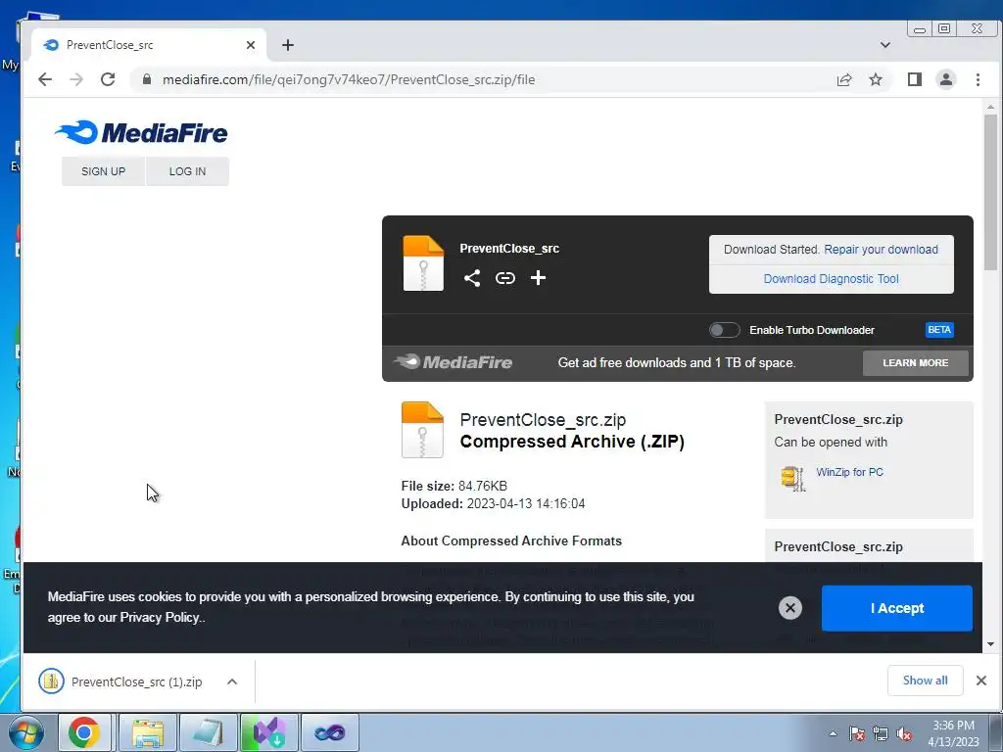Click the BETA badge

pos(939,330)
